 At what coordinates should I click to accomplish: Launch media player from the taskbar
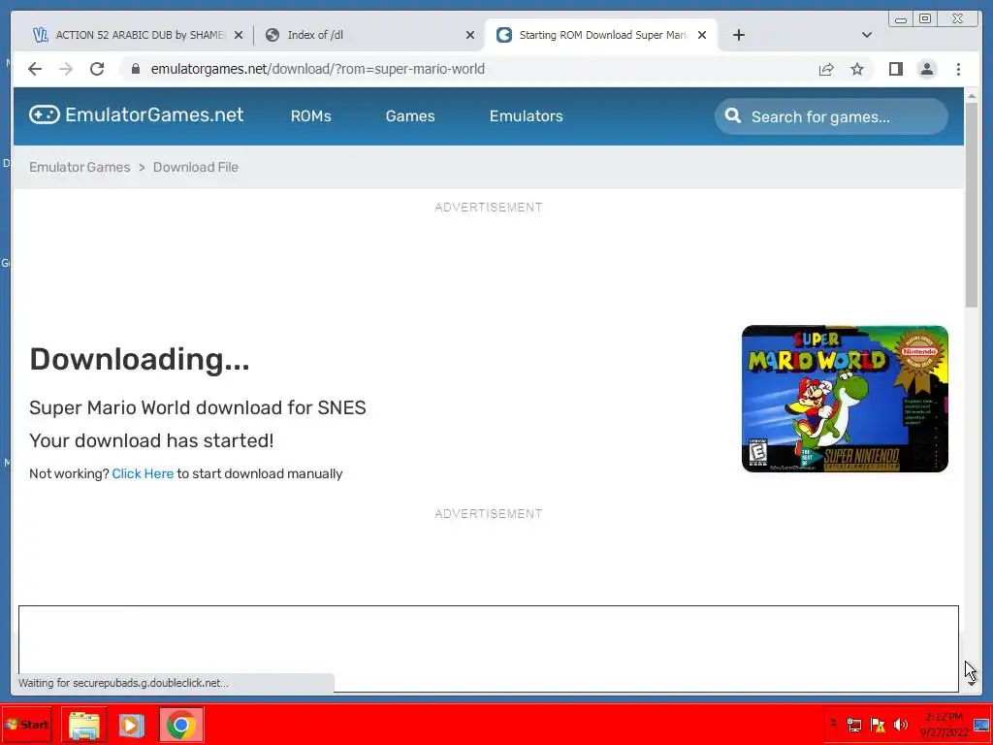(132, 725)
